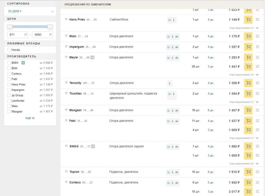Click the "3 дн." delivery link for Meyle 1 441 ₽
265x196 pixels.
point(211,67)
